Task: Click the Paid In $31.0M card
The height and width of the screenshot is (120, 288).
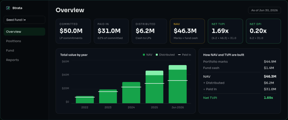Action: 111,31
